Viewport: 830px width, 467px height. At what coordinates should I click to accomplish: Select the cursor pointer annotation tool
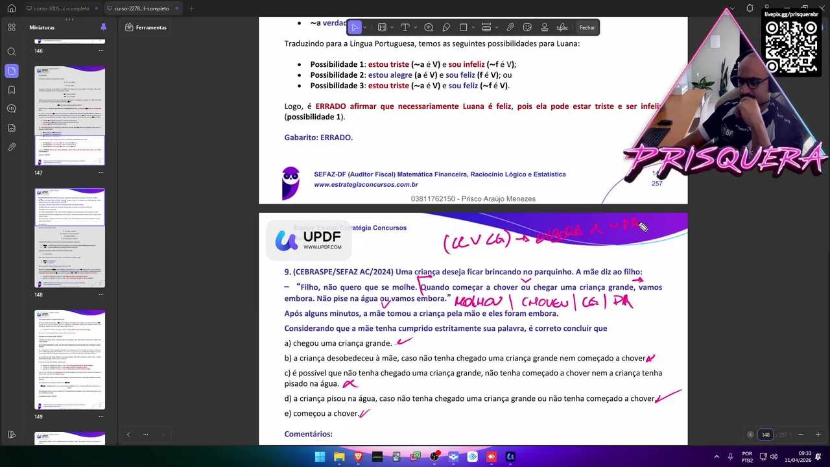pos(355,27)
